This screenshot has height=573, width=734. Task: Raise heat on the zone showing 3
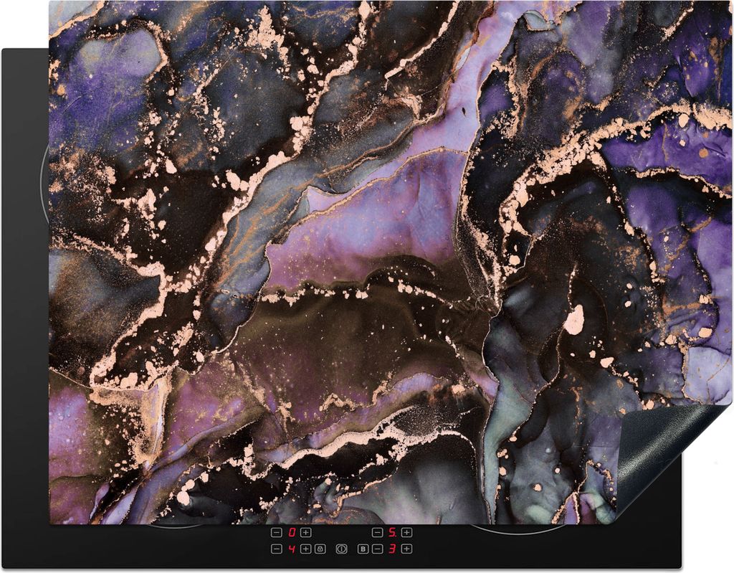406,549
